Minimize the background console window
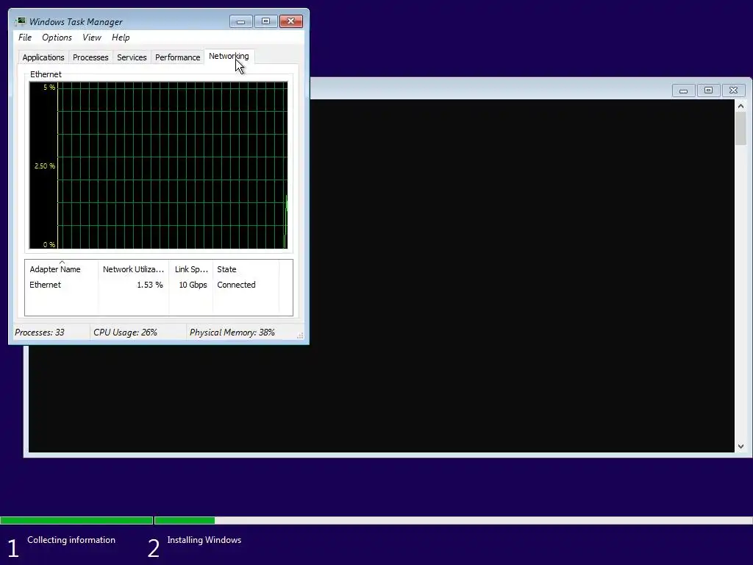This screenshot has height=565, width=753. (x=683, y=90)
